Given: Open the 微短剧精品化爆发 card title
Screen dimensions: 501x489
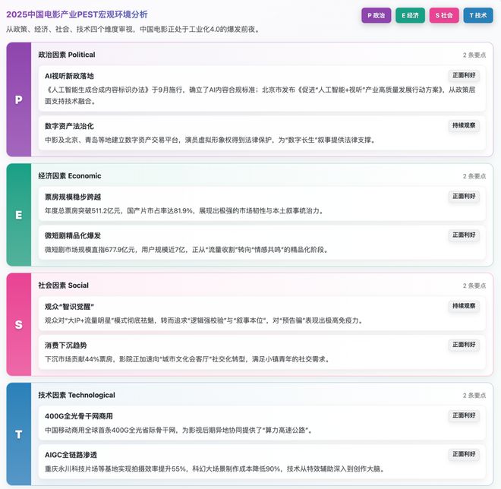Looking at the screenshot, I should (x=73, y=236).
